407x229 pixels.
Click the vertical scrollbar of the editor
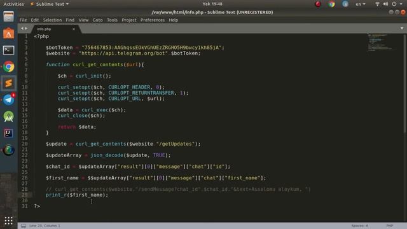pyautogui.click(x=404, y=85)
